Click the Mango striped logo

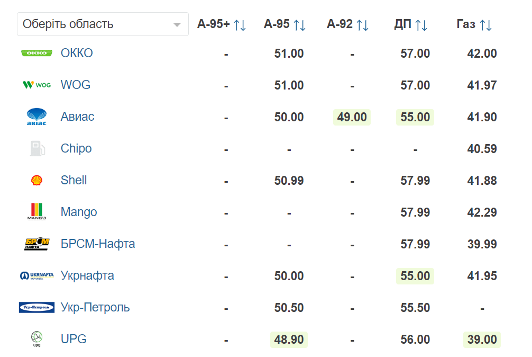pos(36,212)
